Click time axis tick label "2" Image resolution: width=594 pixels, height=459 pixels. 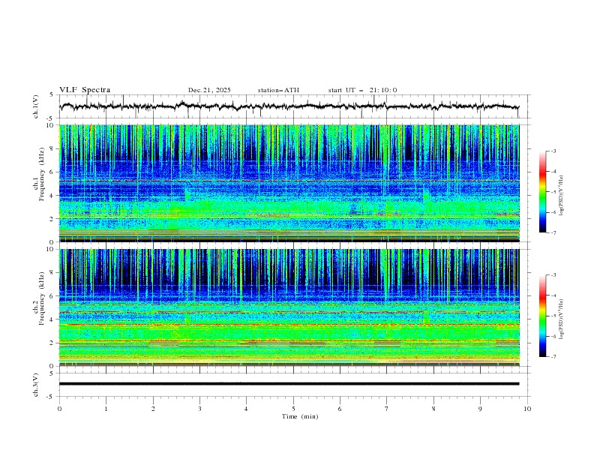[x=153, y=409]
